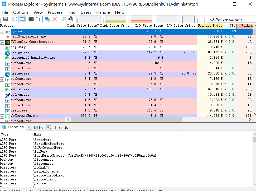Click the mmcrashpad_handler64.exe icon
The height and width of the screenshot is (191, 256).
(x=7, y=58)
